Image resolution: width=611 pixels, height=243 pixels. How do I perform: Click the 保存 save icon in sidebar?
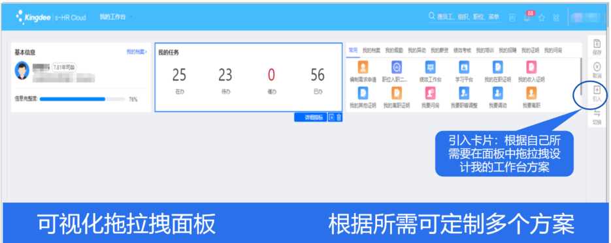click(597, 44)
